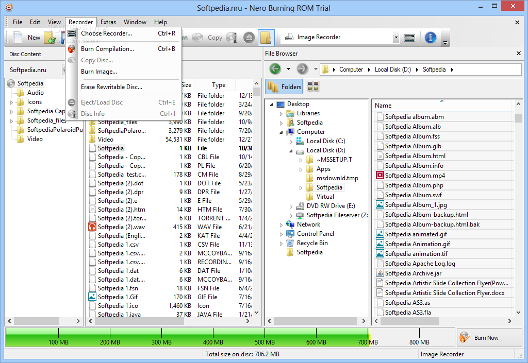Click the disc info icon beside Copy
Viewport: 528px width, 363px height.
(232, 38)
